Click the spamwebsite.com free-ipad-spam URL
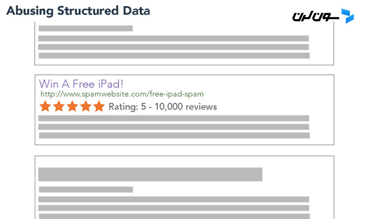The image size is (366, 219). [x=122, y=94]
